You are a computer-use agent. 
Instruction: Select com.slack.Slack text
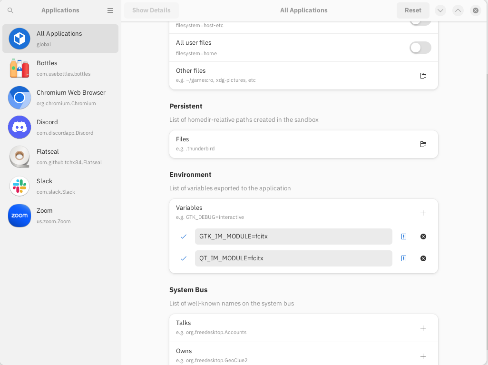56,192
